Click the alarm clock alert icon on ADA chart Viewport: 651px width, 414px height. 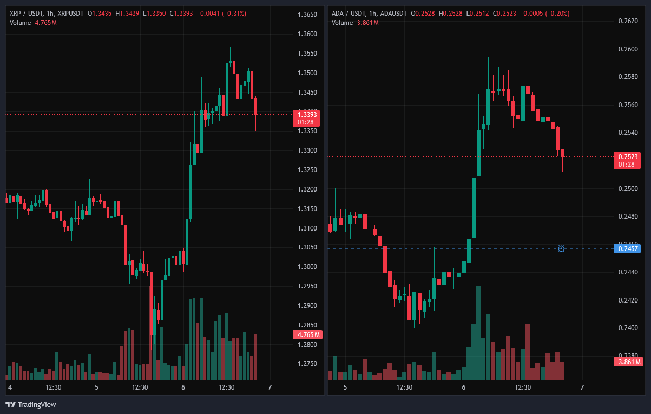point(561,248)
